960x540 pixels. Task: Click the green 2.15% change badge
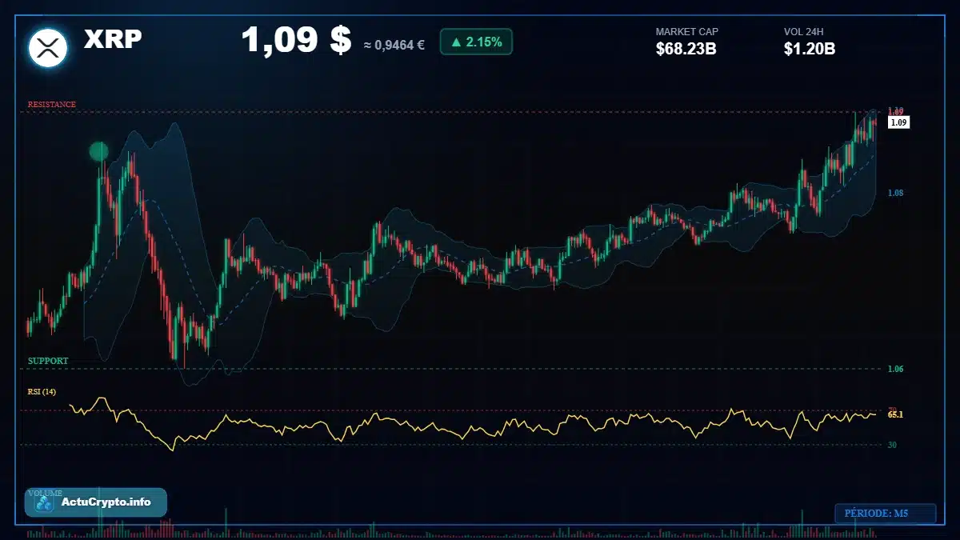coord(476,42)
